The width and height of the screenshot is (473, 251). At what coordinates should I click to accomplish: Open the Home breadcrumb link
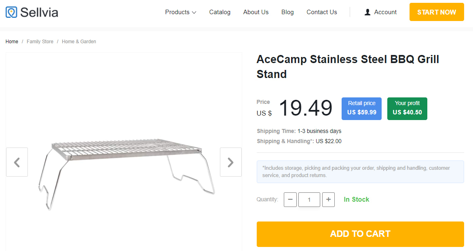click(x=12, y=41)
